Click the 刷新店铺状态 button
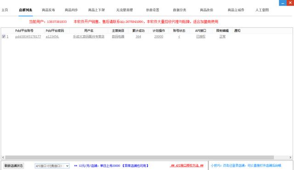This screenshot has height=170, width=294. 14,166
